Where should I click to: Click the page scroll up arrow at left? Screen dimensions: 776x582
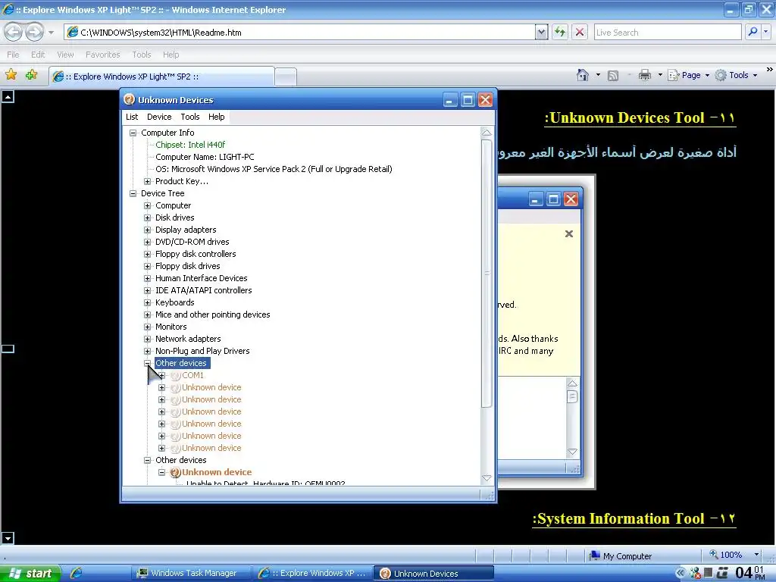coord(8,96)
